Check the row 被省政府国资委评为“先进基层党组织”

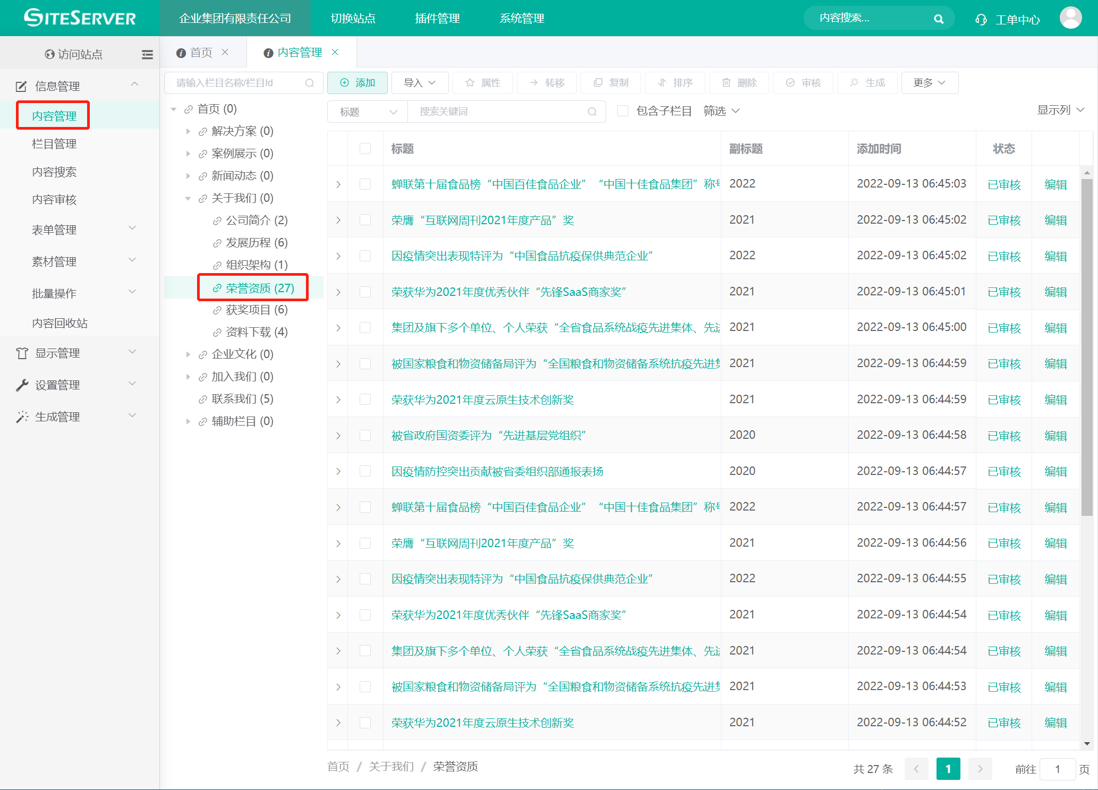(365, 436)
